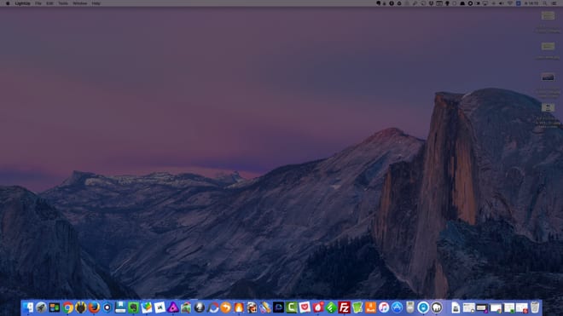Click the menu bar clock
563x316 pixels.
coord(531,3)
